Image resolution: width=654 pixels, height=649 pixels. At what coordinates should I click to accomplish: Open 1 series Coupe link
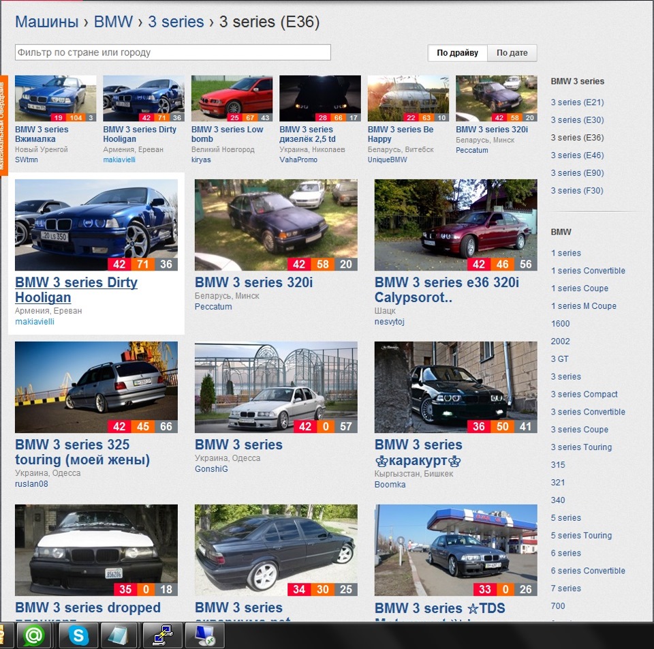580,288
